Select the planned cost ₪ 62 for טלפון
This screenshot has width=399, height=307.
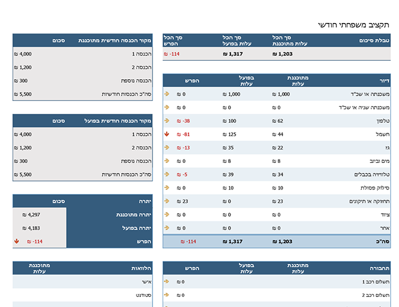click(x=278, y=121)
